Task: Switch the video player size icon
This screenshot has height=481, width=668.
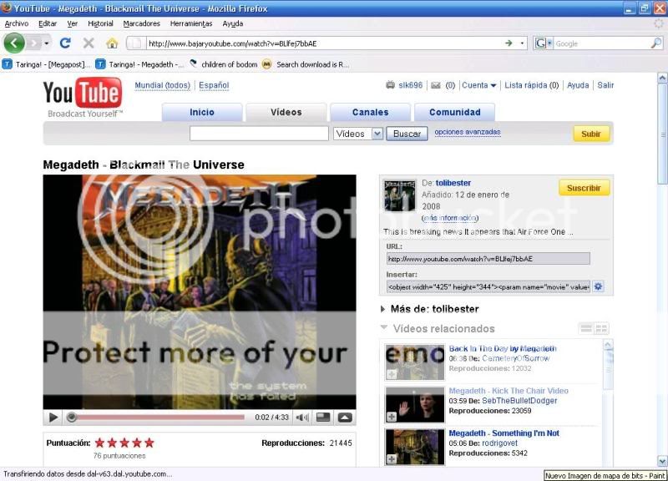Action: (x=323, y=418)
